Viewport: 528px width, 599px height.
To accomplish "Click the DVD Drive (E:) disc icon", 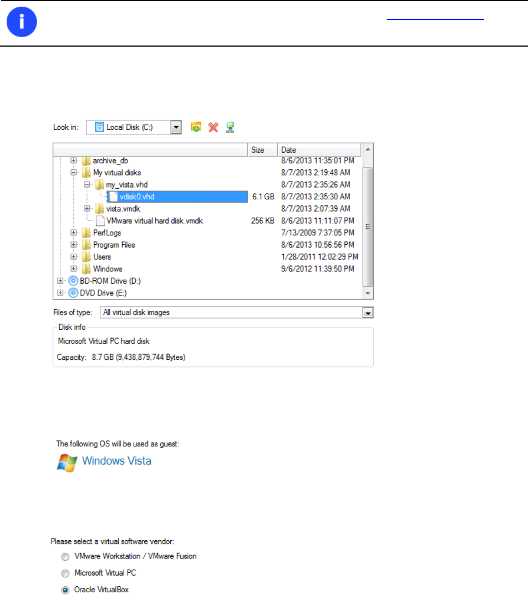I will 73,293.
